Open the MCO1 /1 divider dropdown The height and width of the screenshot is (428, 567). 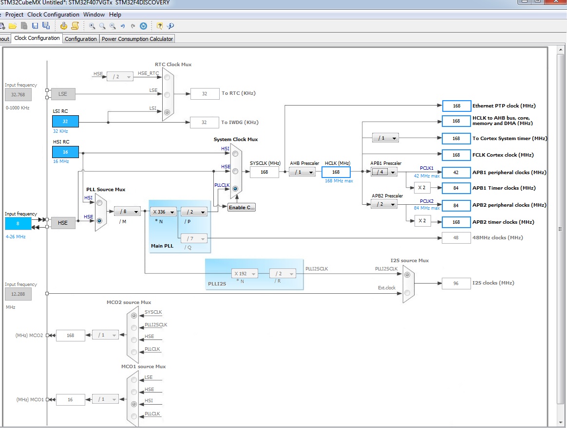coord(105,399)
